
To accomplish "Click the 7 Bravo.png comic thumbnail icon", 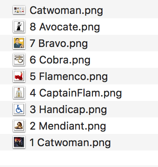I will (19, 43).
